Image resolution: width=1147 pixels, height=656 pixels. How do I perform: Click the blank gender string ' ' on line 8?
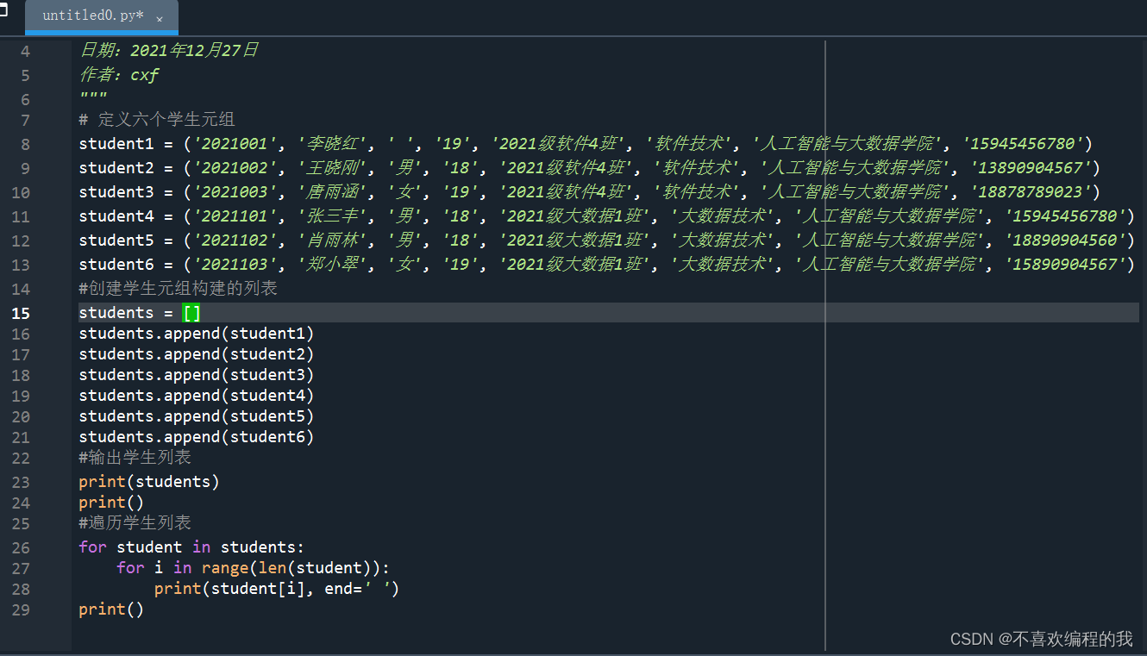(402, 143)
